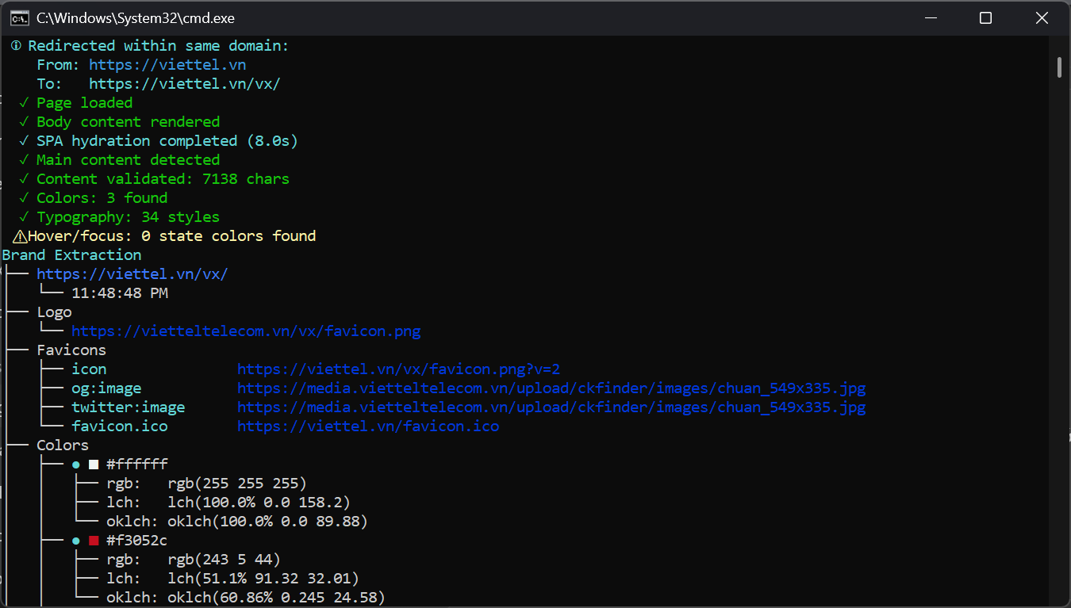Image resolution: width=1071 pixels, height=608 pixels.
Task: Click the text Redirected within same domain:
Action: coord(159,46)
